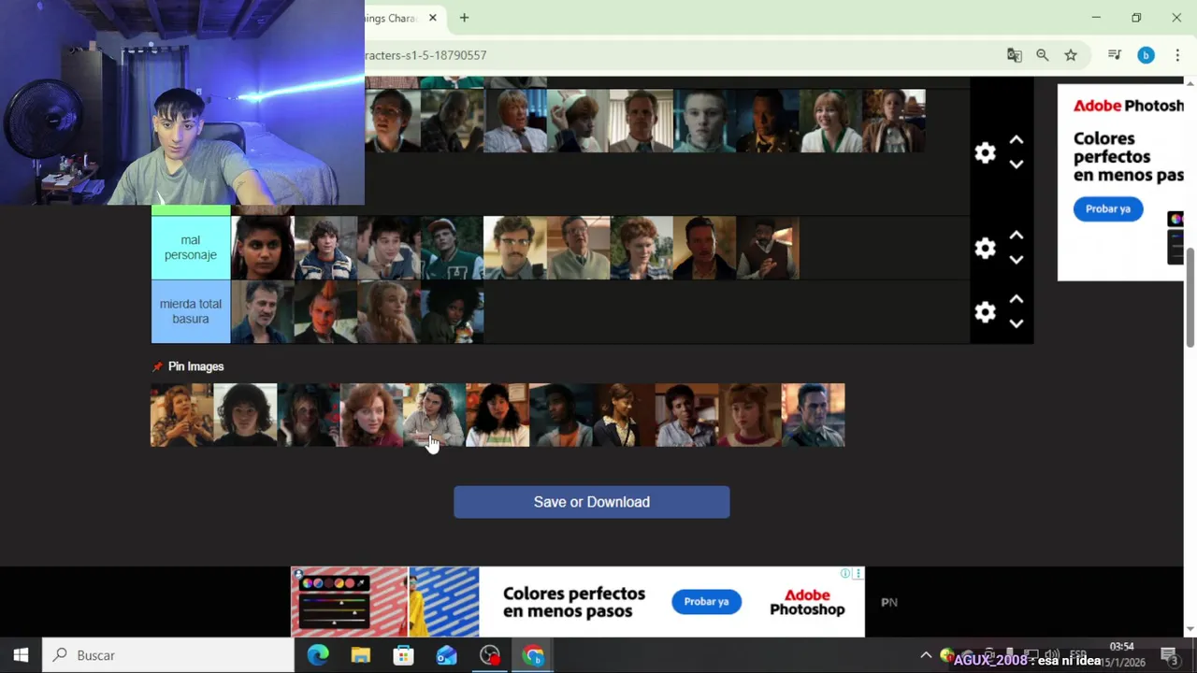Expand the system tray hidden icons chevron

point(926,655)
